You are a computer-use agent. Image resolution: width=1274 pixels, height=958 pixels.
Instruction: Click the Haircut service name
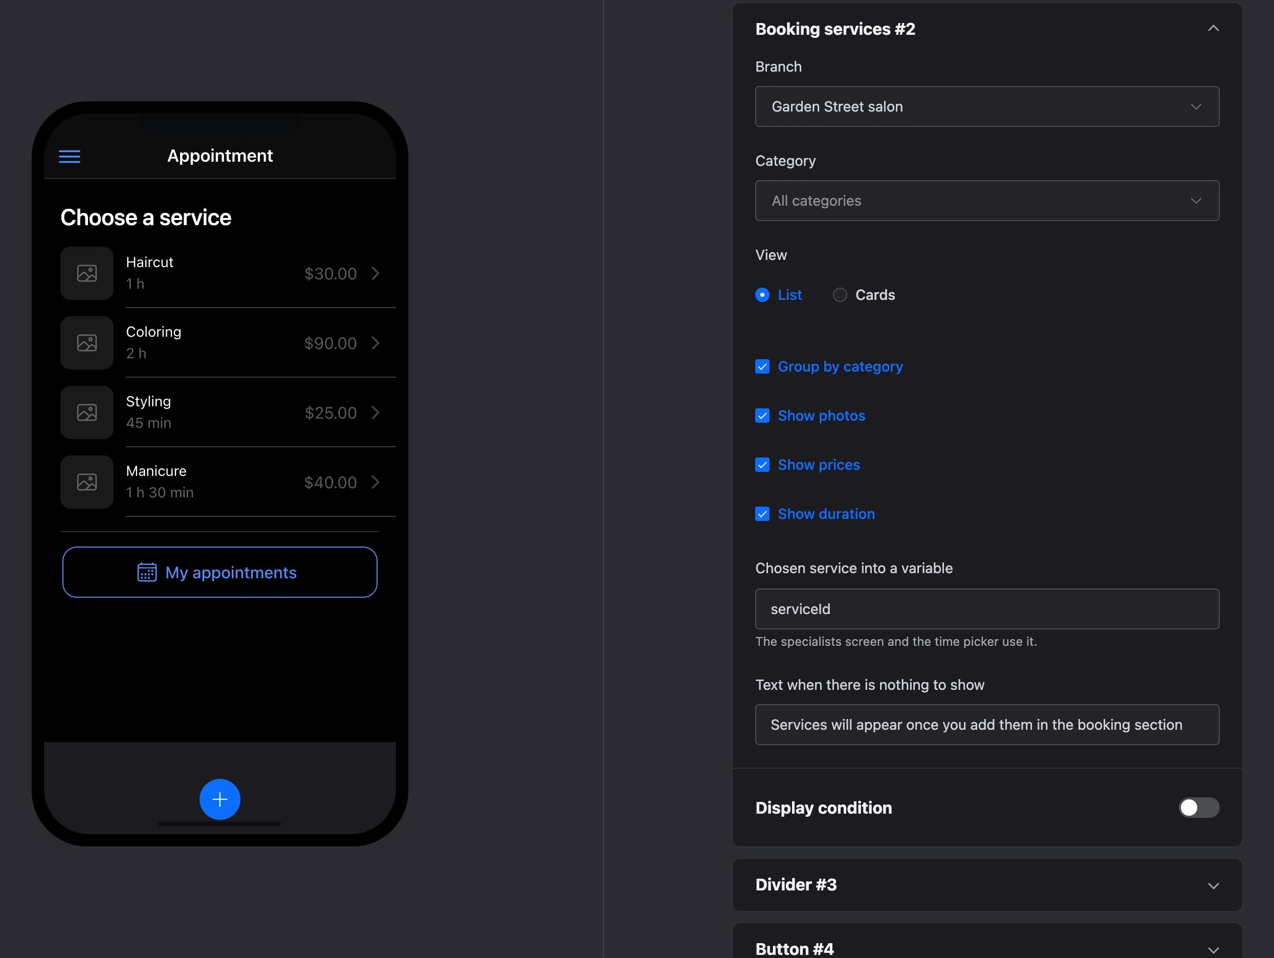point(150,262)
